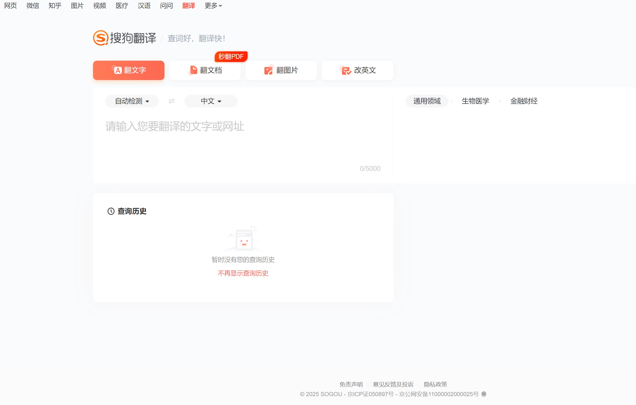Click the 秒翻PDF badge above 翻文档
Screen dimensions: 636x405
(x=231, y=57)
